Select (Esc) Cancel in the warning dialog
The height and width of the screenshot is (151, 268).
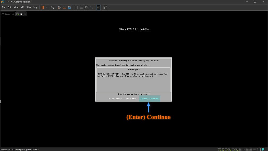click(x=115, y=99)
